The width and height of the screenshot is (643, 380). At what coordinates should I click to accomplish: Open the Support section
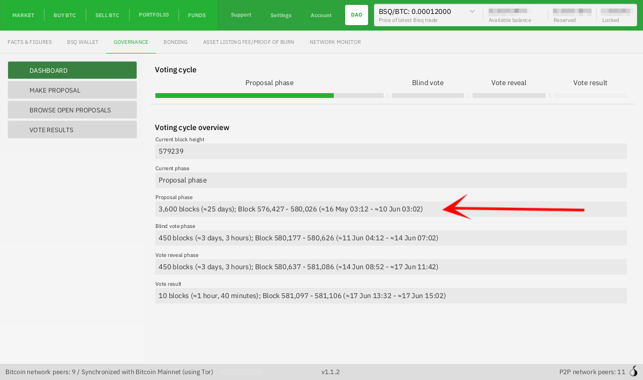tap(241, 15)
